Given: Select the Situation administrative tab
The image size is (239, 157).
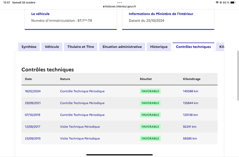Looking at the screenshot, I should click(122, 47).
